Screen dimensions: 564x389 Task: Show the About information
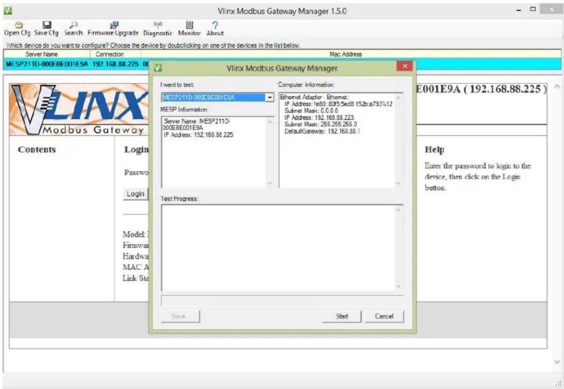[x=215, y=29]
